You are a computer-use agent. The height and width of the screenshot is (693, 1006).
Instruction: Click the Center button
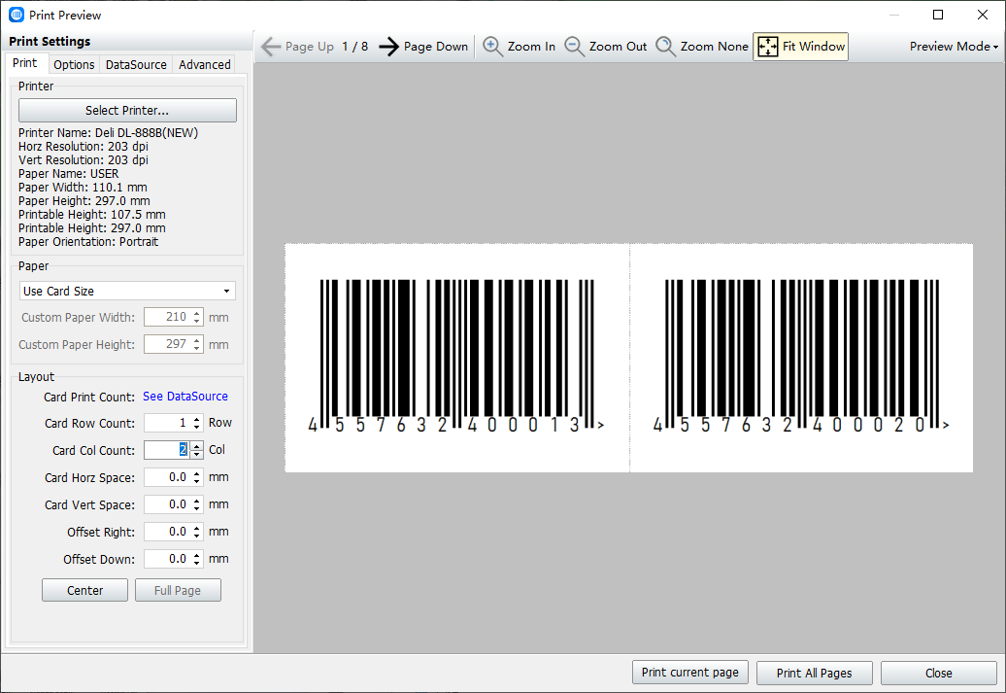(84, 590)
